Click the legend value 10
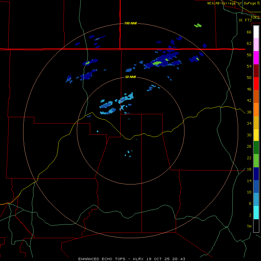Screen dimensions: 261x261 [249, 192]
